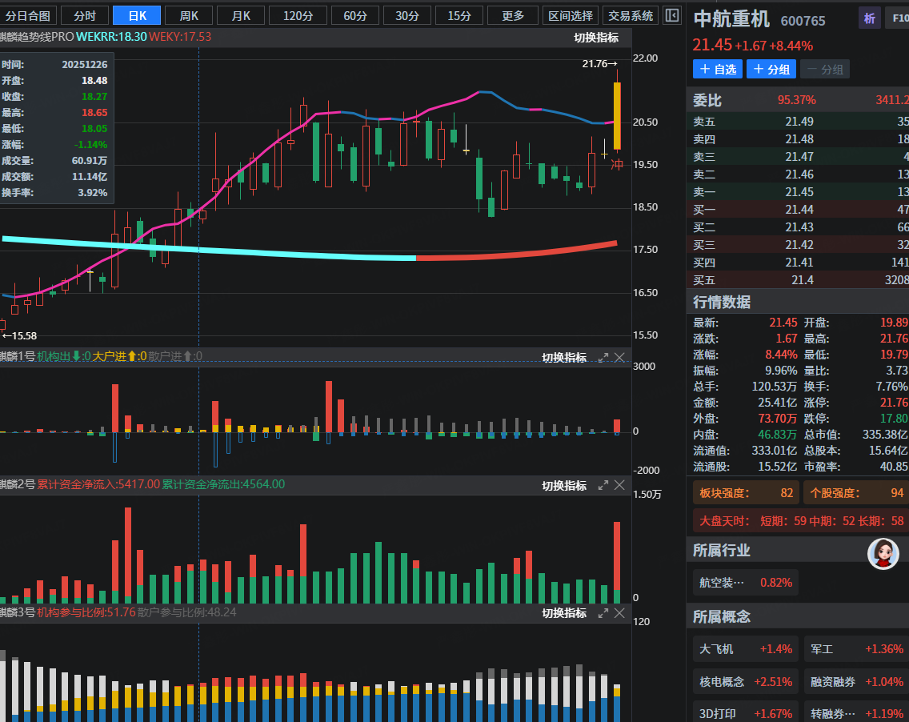Screen dimensions: 909x722
Task: Open the F10 company info tab
Action: click(x=897, y=19)
